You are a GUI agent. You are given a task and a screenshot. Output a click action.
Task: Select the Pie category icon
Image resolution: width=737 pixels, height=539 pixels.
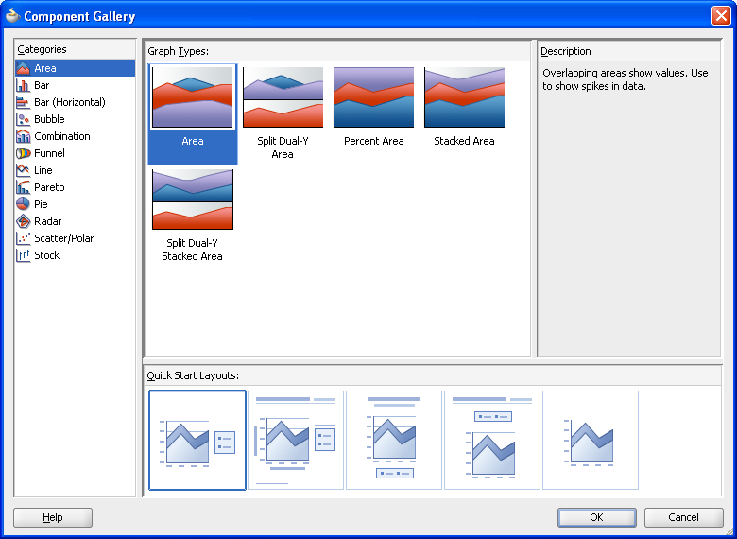click(23, 204)
